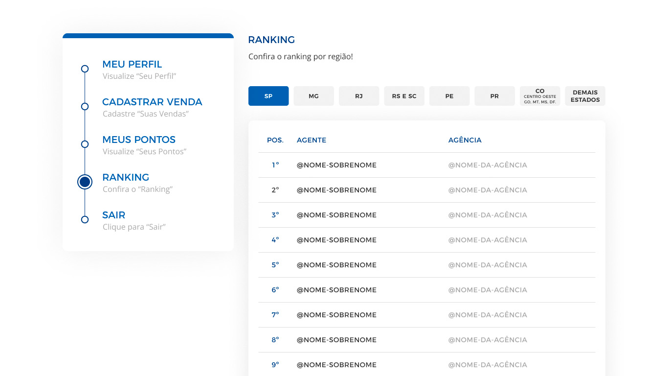Go to Cadastrar Venda page
The width and height of the screenshot is (668, 376).
click(x=152, y=102)
